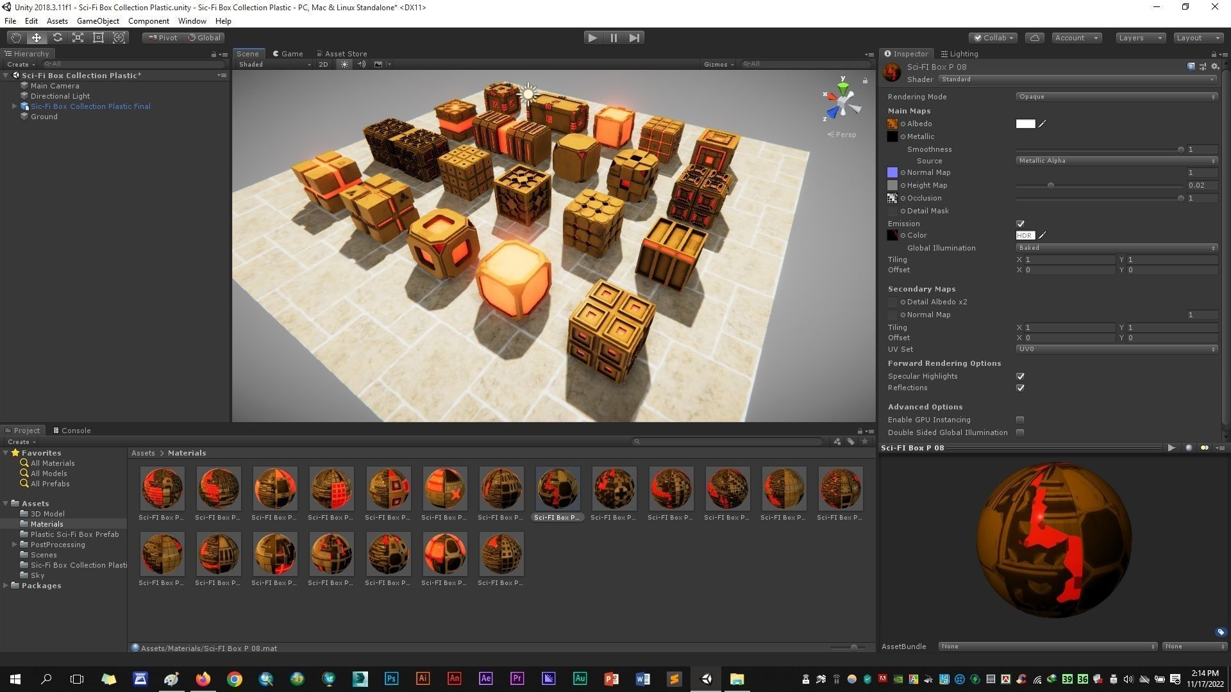
Task: Select the Hand tool in toolbar
Action: [15, 38]
